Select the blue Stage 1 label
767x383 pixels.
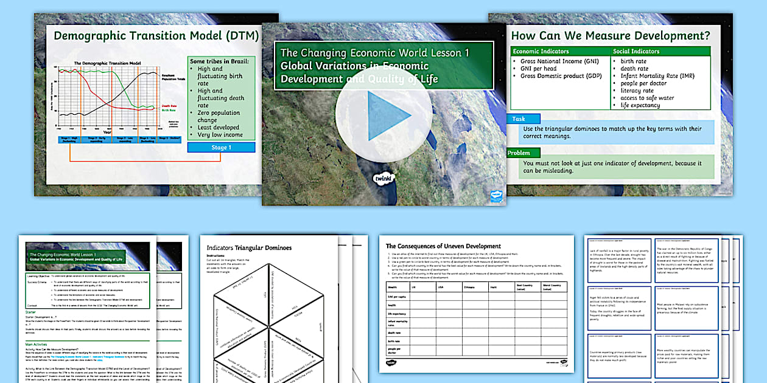point(222,148)
